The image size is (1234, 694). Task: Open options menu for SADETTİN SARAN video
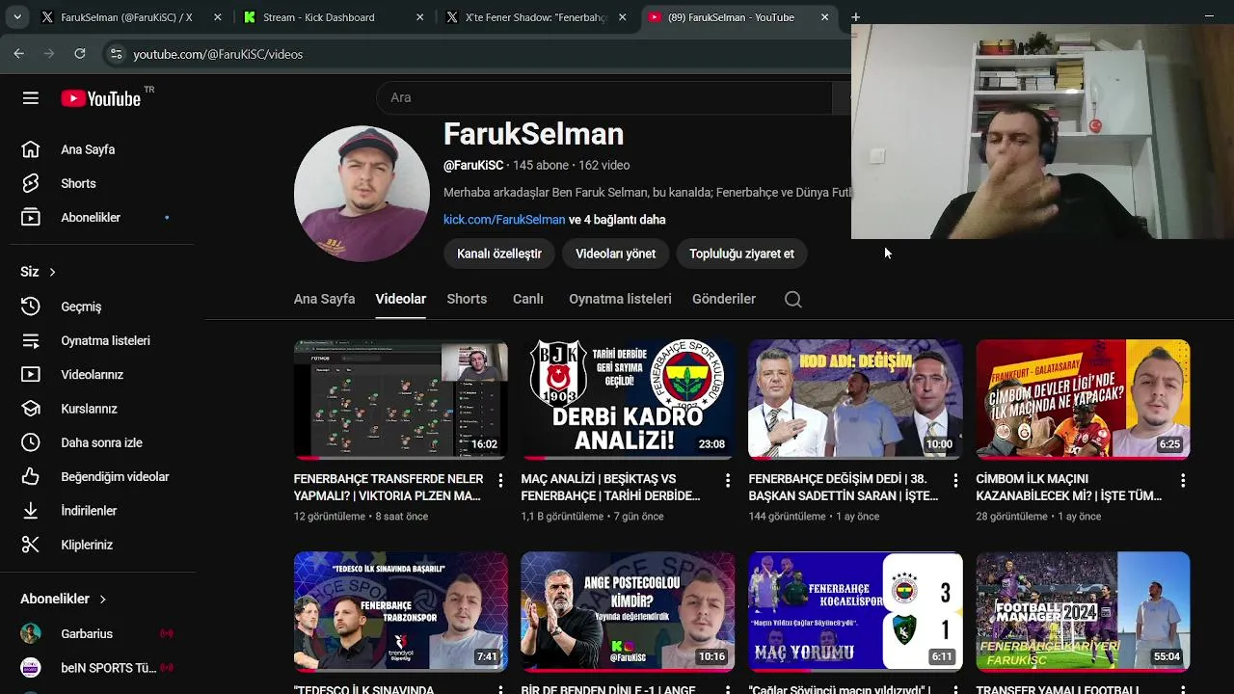pyautogui.click(x=955, y=480)
